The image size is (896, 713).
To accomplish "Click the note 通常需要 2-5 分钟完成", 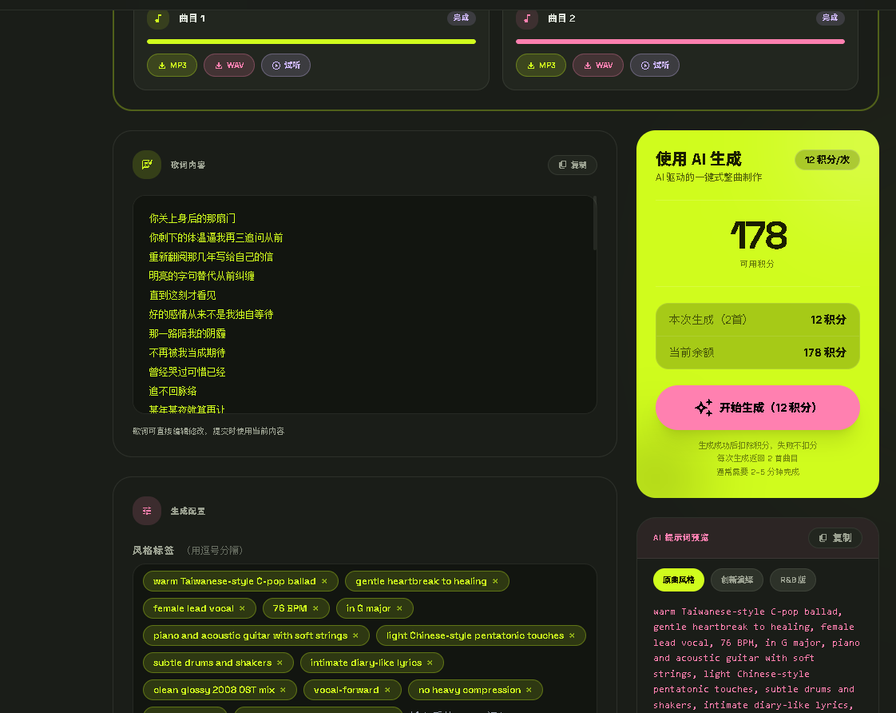I will pos(758,472).
